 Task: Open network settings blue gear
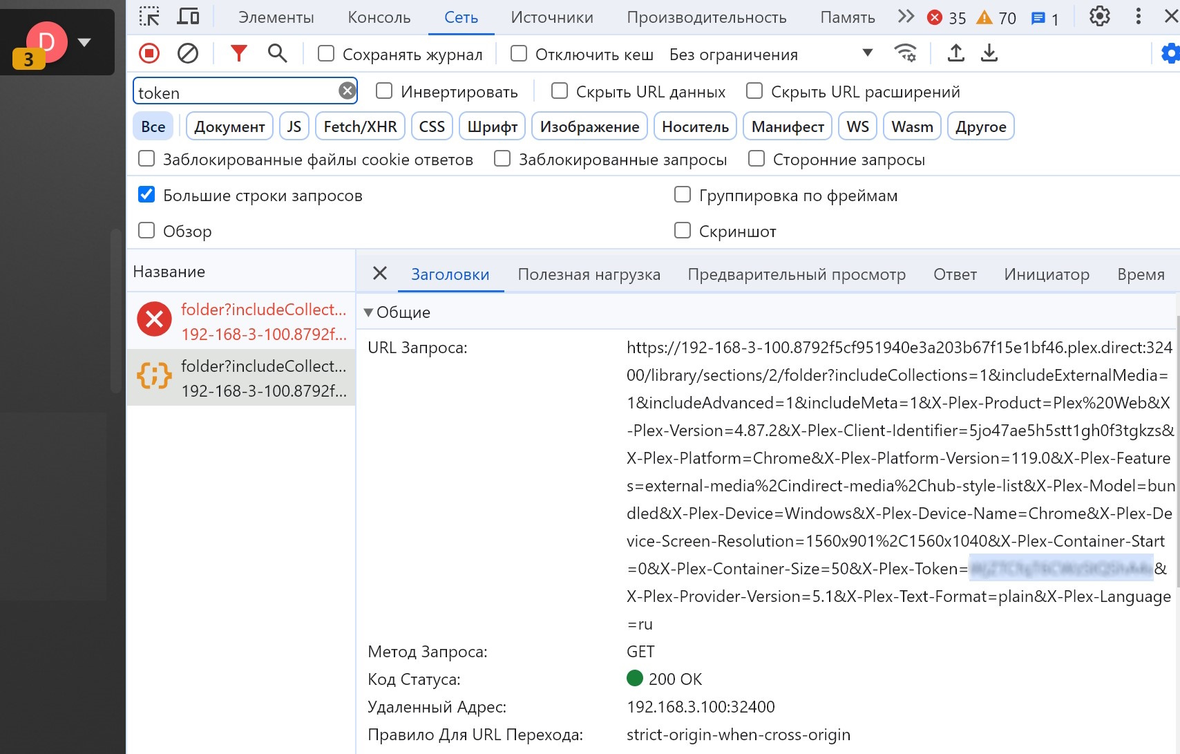point(1170,53)
